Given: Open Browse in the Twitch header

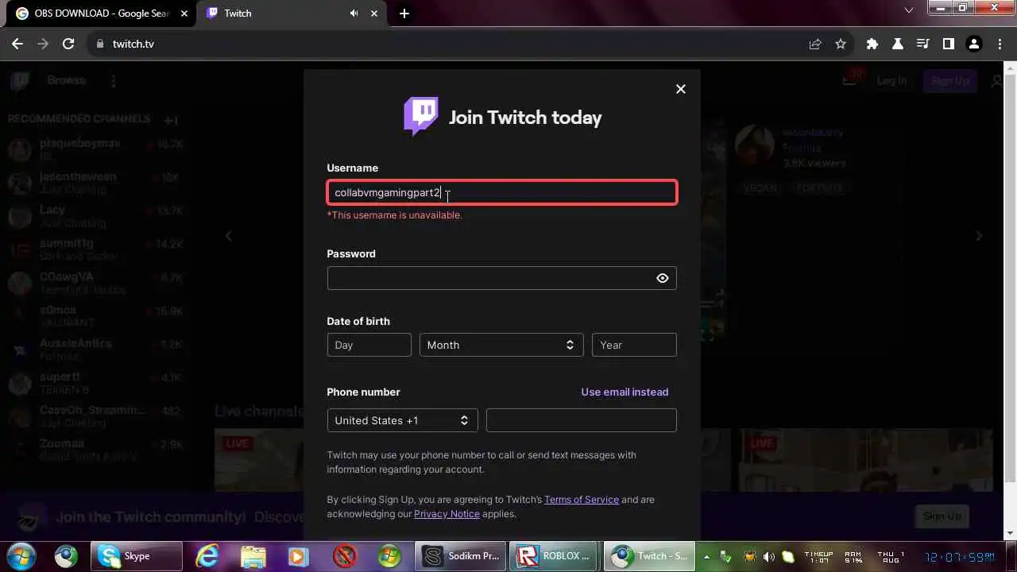Looking at the screenshot, I should click(x=66, y=80).
